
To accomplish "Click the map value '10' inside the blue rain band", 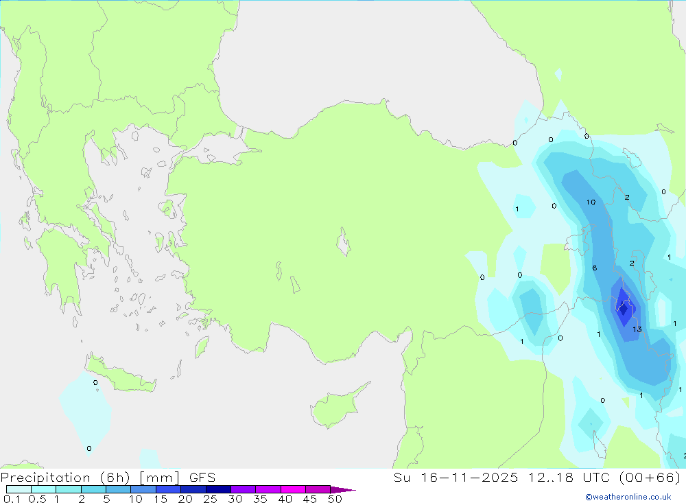I will [591, 202].
